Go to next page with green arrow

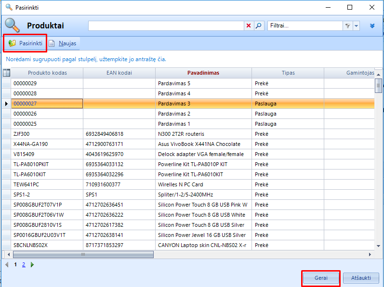pos(32,264)
